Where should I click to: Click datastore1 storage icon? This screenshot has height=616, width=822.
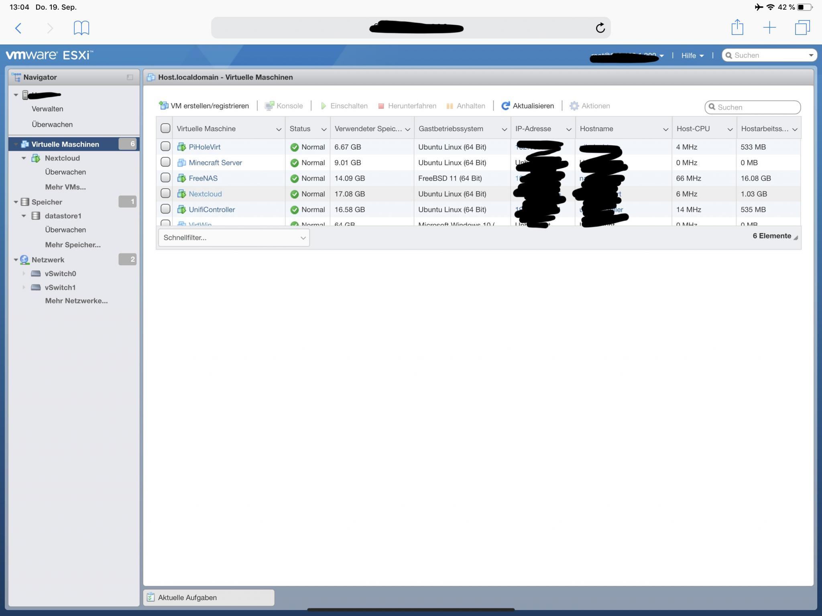36,216
